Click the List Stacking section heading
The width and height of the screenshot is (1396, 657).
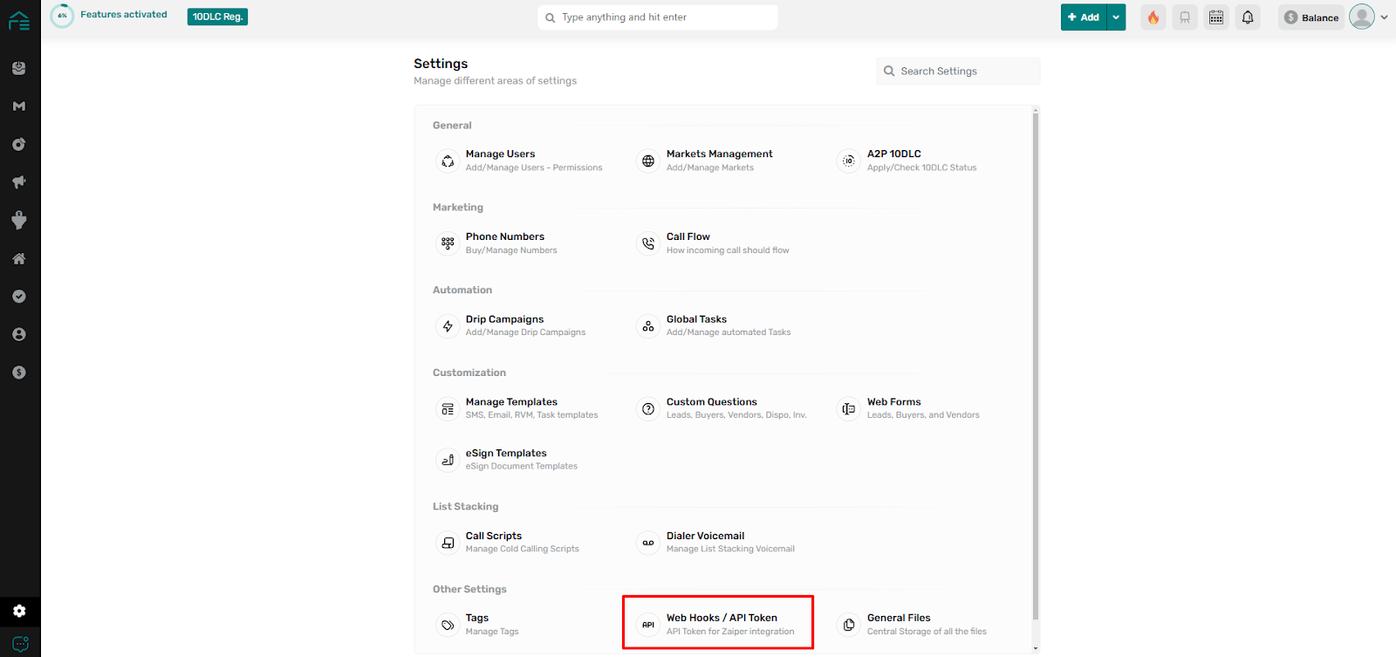click(466, 507)
